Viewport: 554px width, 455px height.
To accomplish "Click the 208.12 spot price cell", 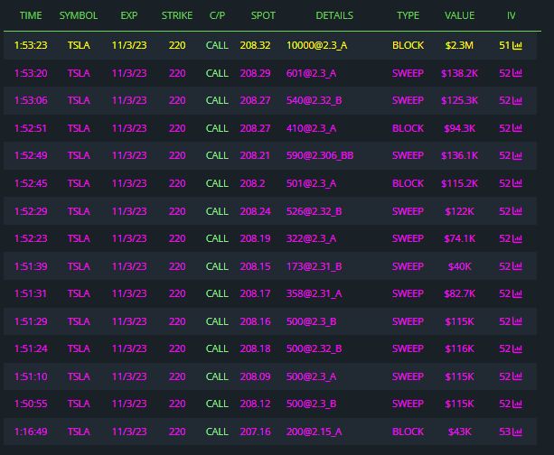I will click(x=255, y=404).
